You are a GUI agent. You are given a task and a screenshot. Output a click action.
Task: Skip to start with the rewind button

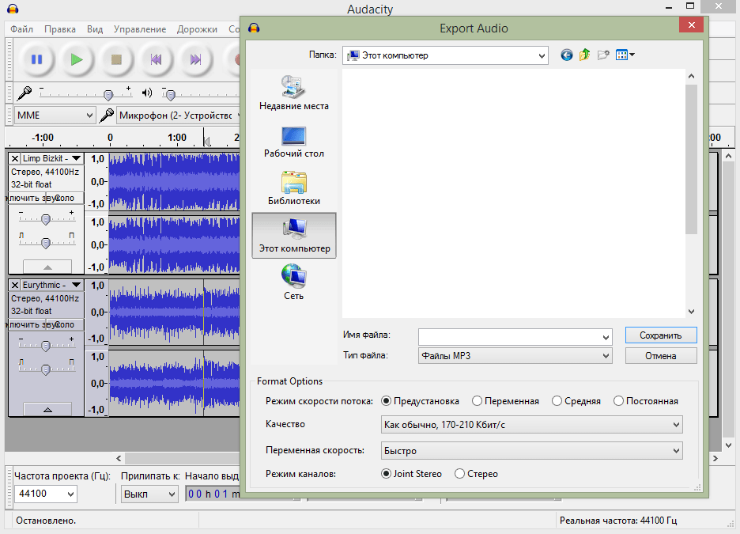[157, 59]
